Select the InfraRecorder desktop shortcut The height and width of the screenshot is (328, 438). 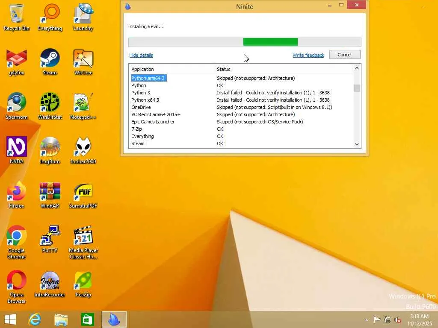coord(50,284)
